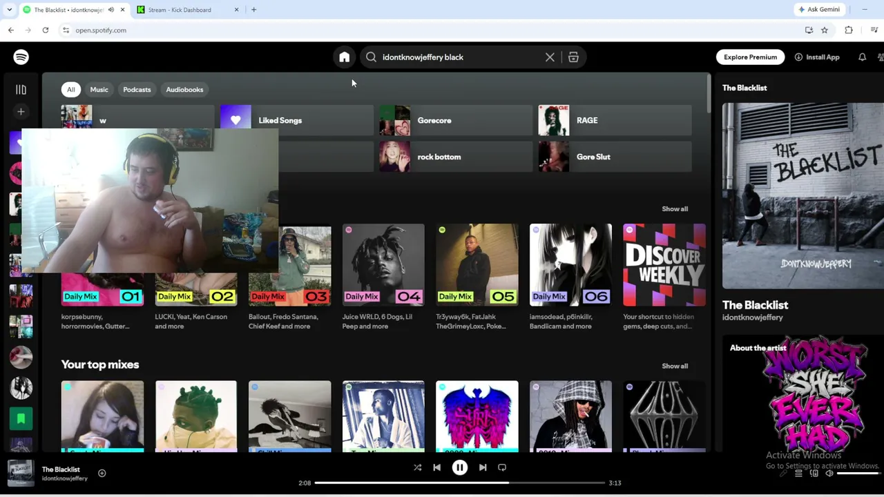
Task: Install the web app via address bar icon
Action: click(x=809, y=30)
